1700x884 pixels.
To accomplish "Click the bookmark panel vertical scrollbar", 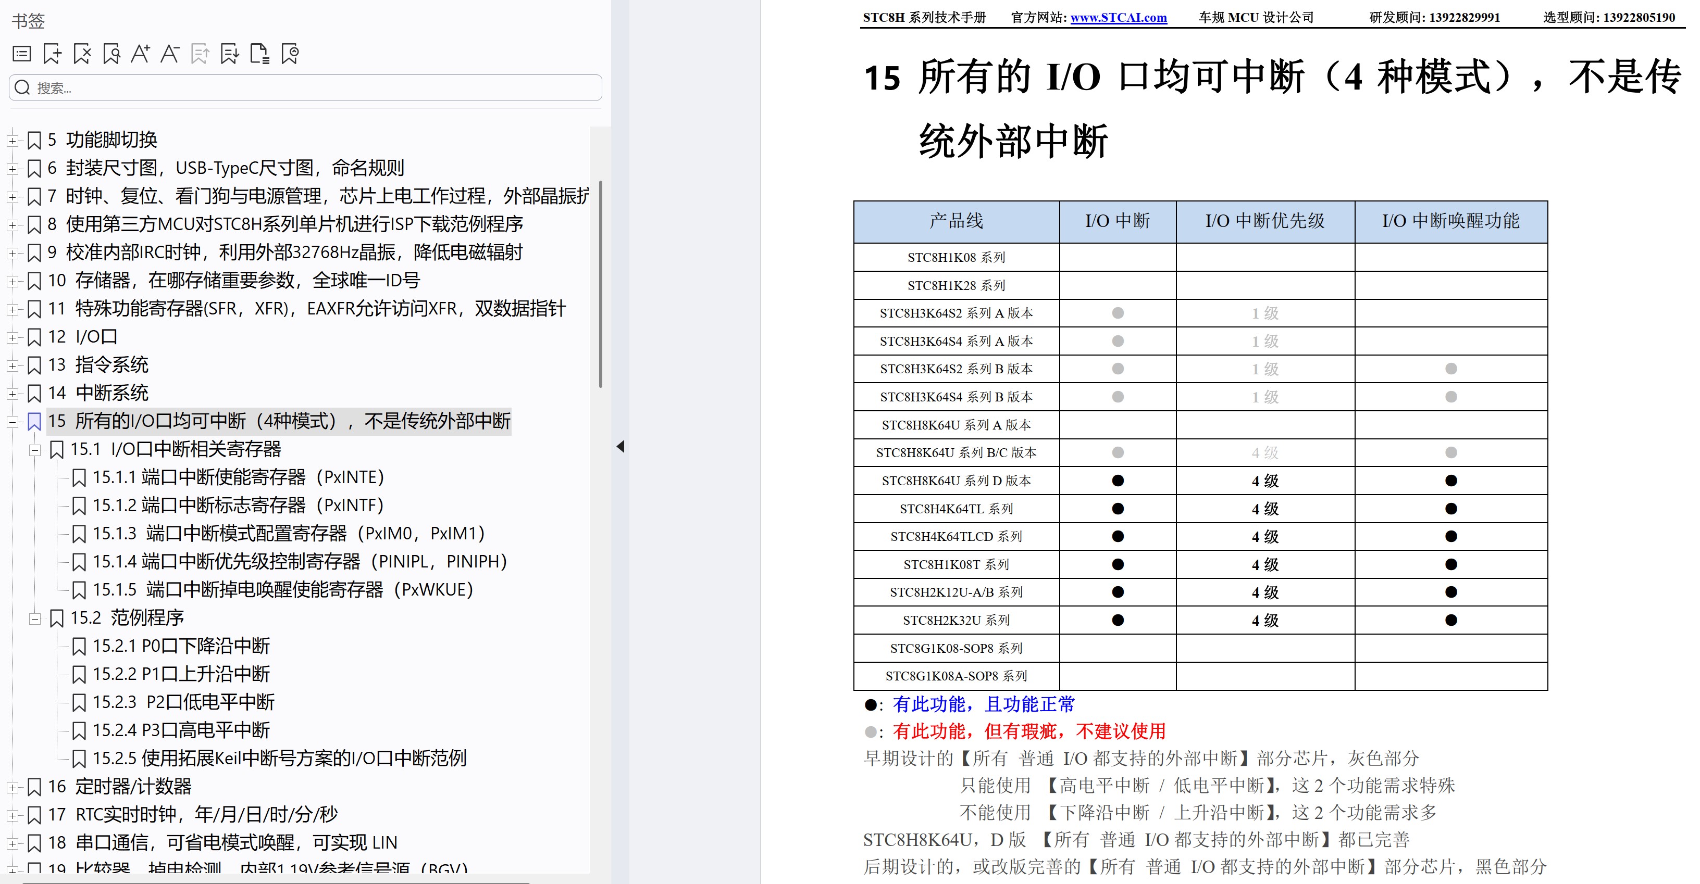I will tap(600, 284).
